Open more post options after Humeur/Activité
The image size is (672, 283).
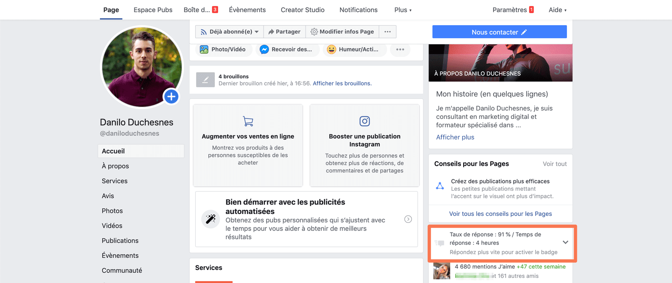[400, 49]
